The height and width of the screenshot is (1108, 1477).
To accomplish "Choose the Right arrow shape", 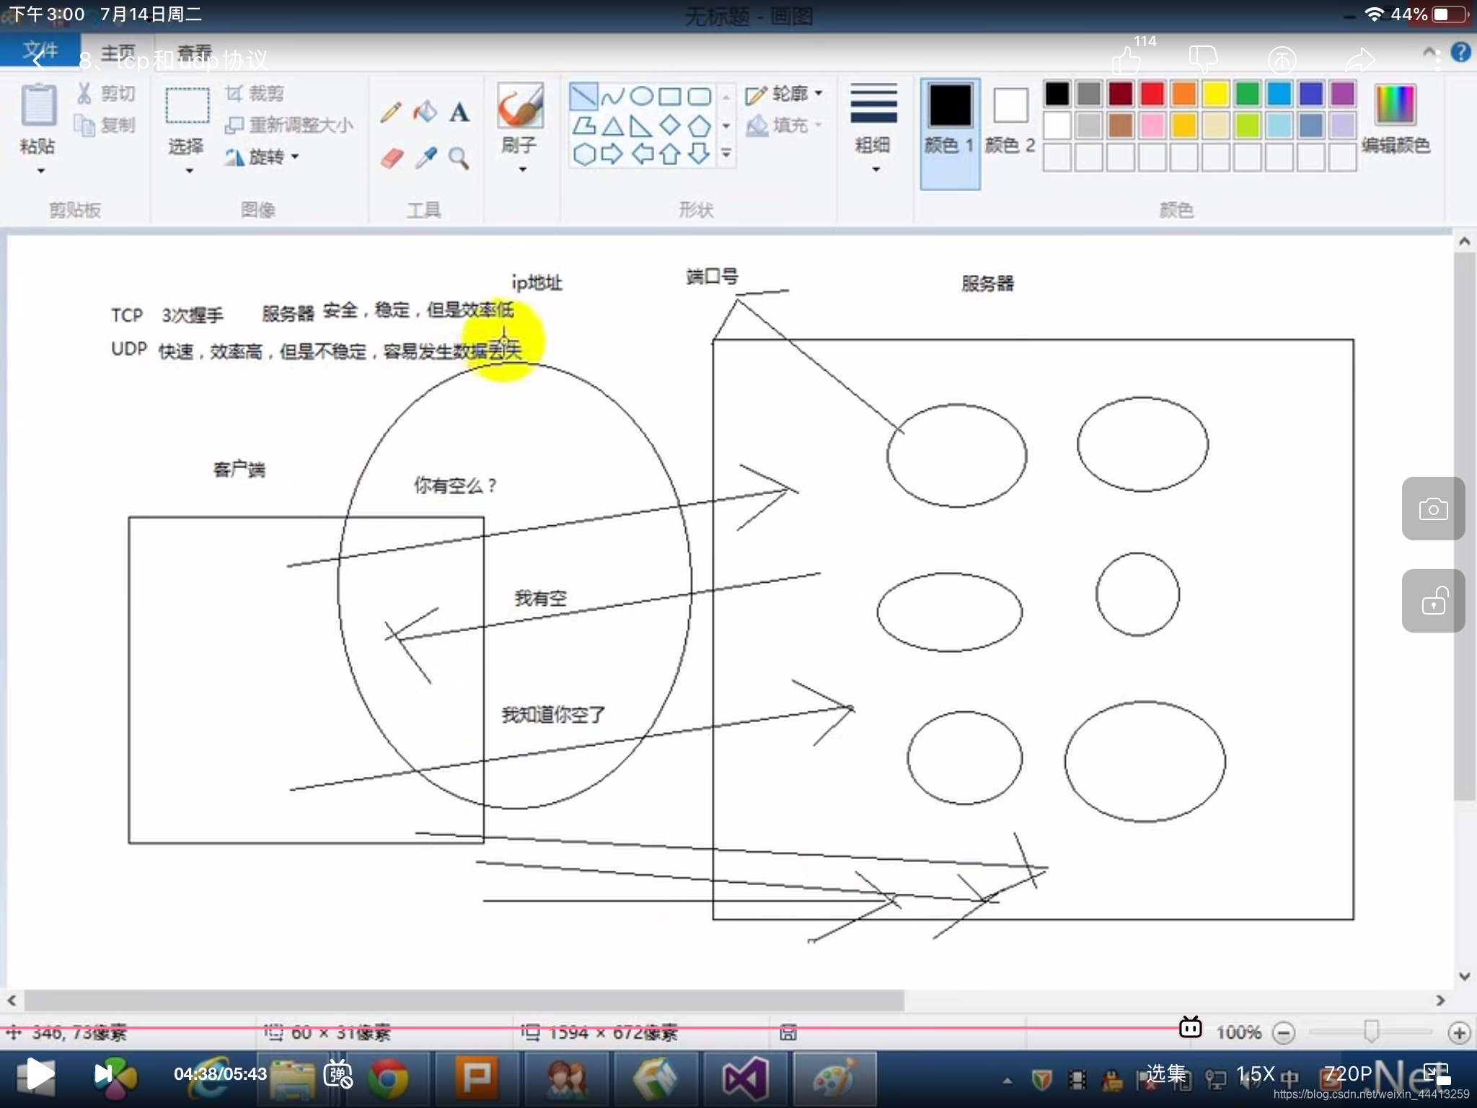I will point(612,154).
